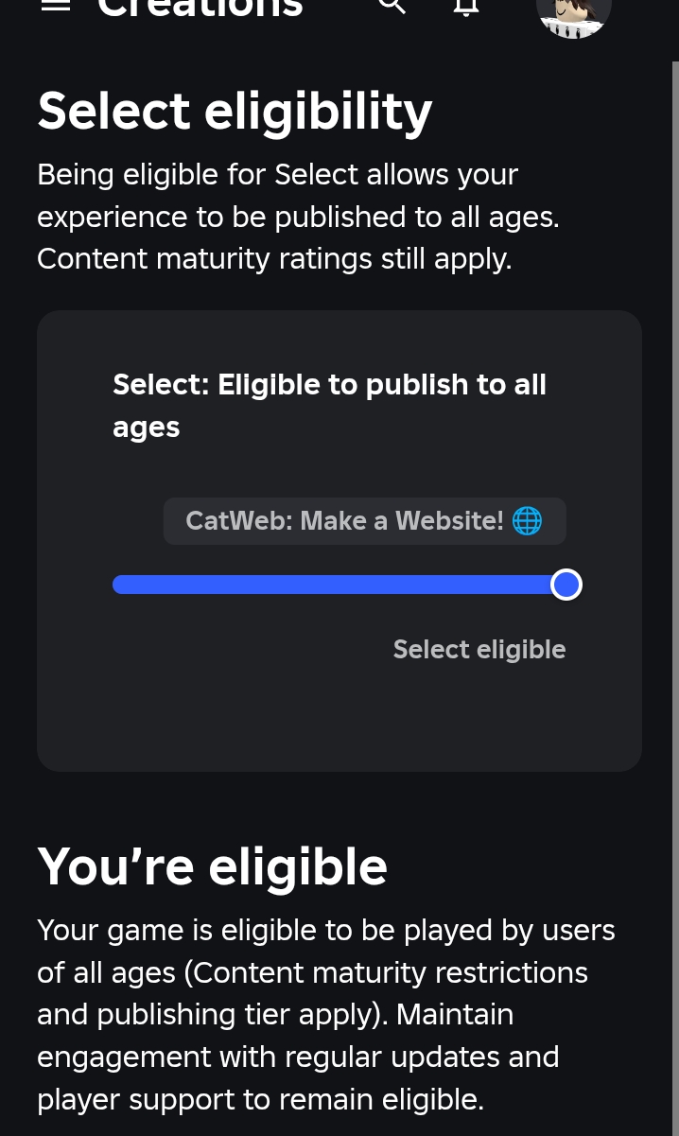Click the Select eligibility heading
The width and height of the screenshot is (679, 1136).
235,111
